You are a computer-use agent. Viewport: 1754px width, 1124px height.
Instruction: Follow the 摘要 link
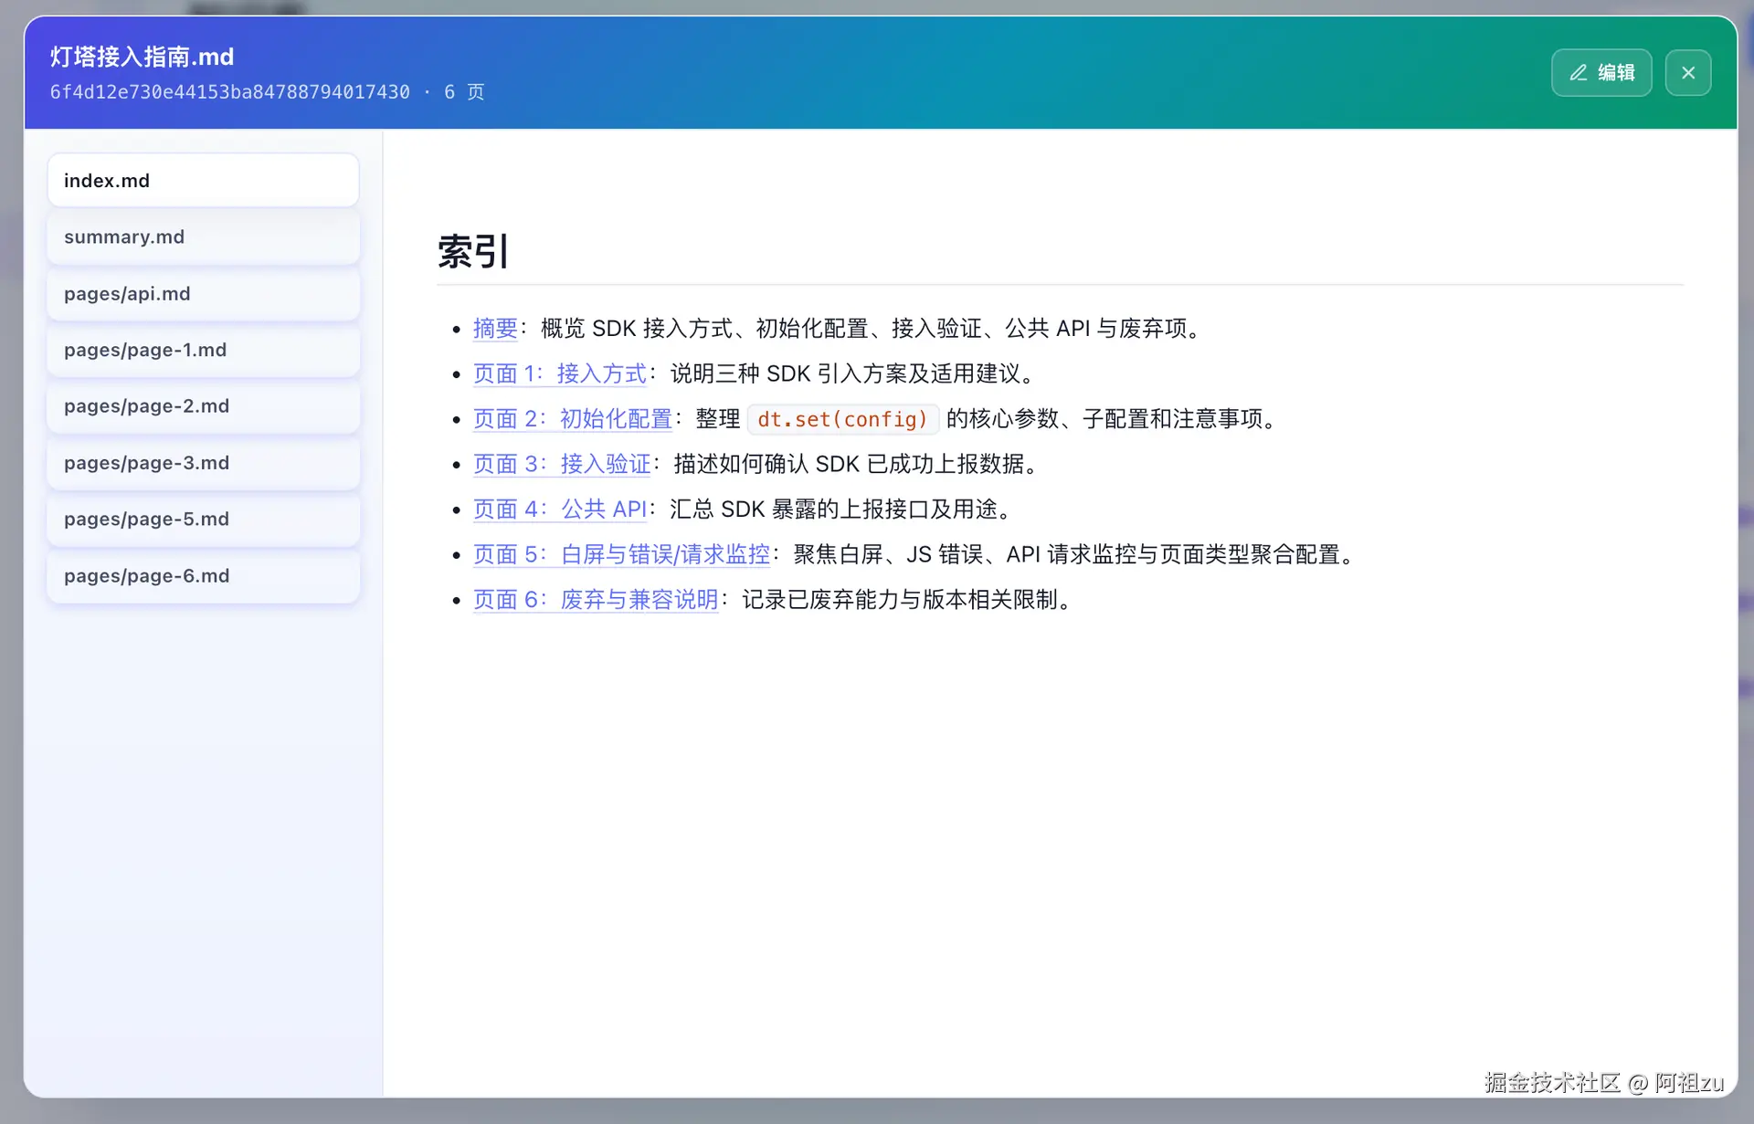(495, 328)
